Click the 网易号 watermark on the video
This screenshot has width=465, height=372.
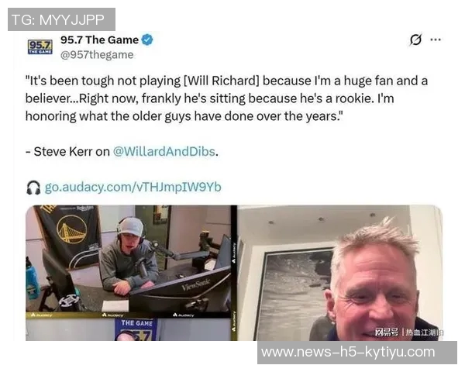click(386, 332)
